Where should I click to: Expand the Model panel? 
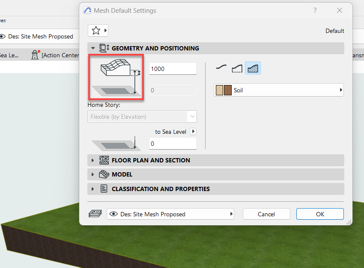coord(93,174)
